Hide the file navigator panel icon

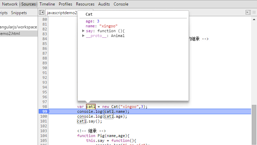pos(42,12)
